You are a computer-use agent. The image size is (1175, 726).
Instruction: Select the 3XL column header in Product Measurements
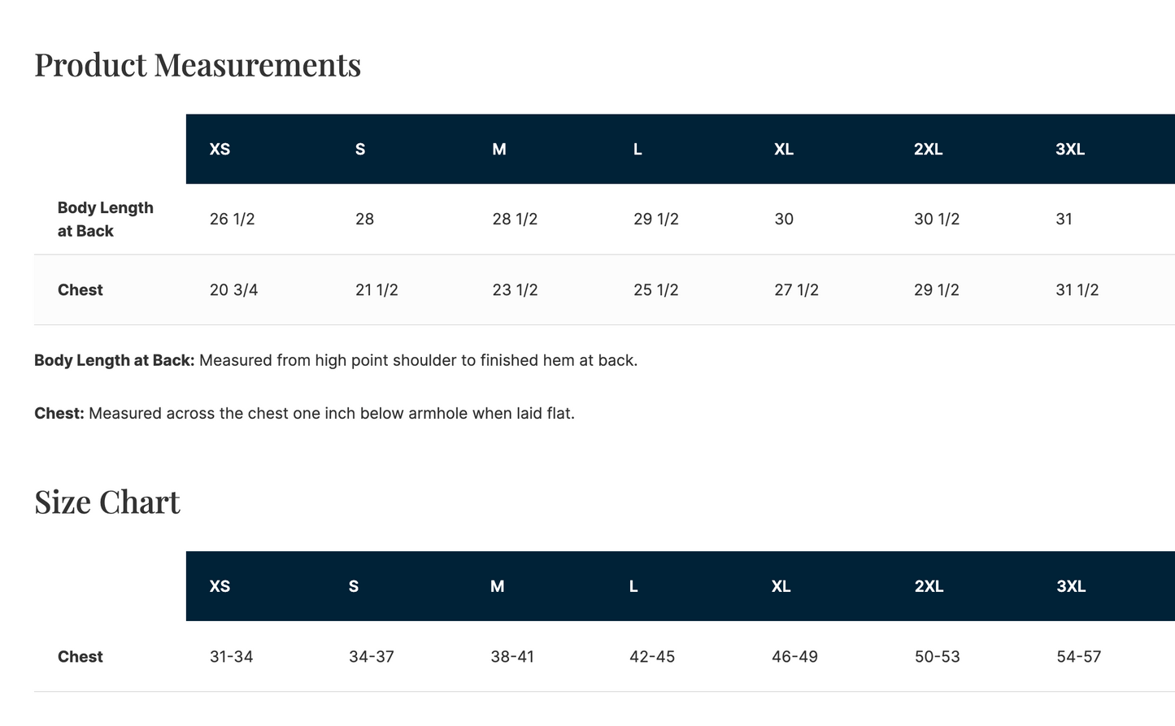(1070, 149)
